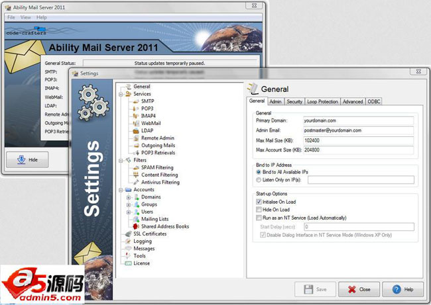Click the 'Shared Address Books' tree label
The image size is (431, 305).
[165, 226]
